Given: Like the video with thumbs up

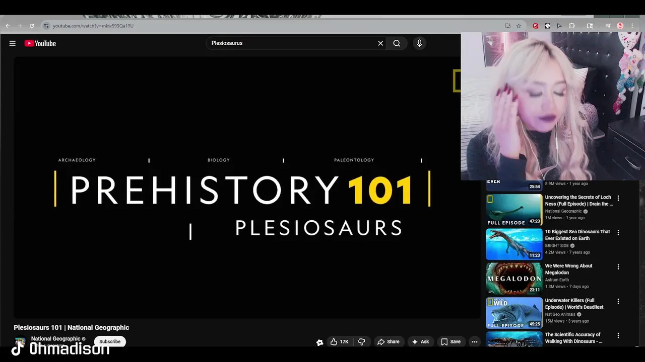Looking at the screenshot, I should point(340,342).
